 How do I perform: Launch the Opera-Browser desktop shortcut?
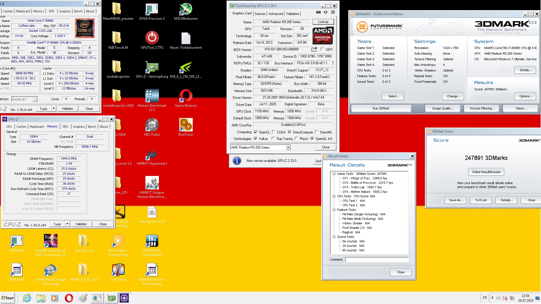(x=186, y=98)
